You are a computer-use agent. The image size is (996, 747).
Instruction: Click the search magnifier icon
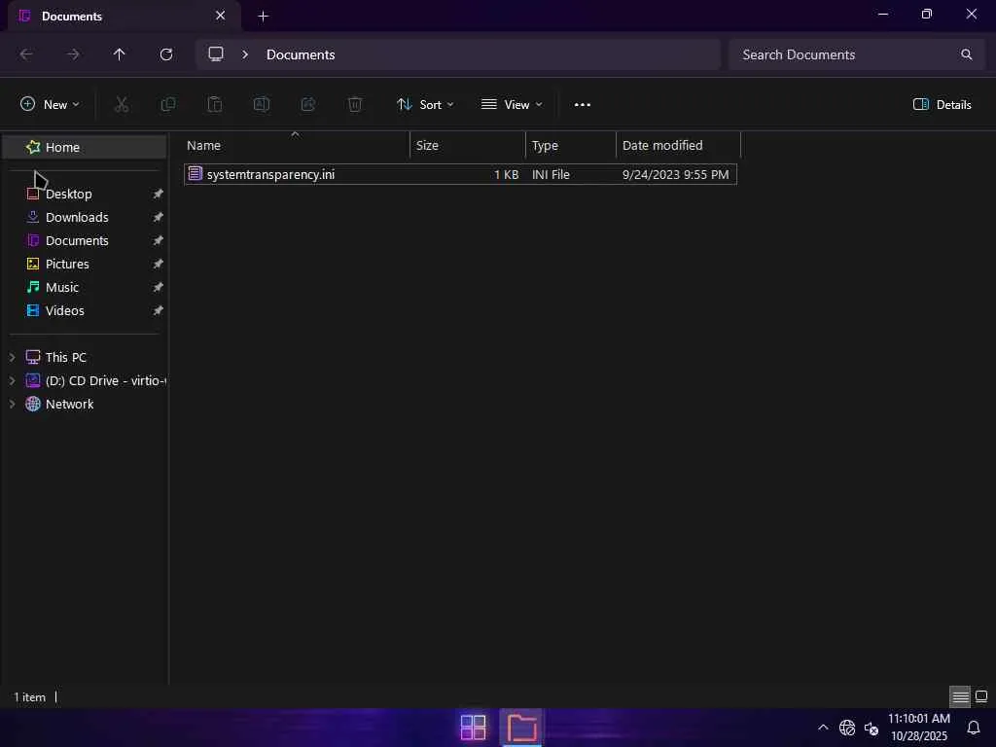[x=966, y=54]
